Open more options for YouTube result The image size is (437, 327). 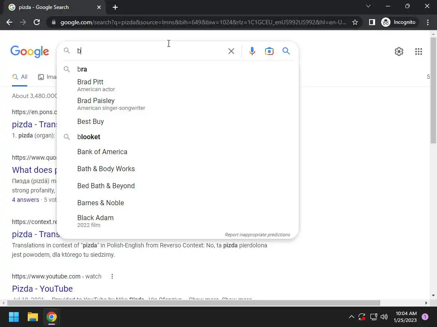click(x=112, y=276)
